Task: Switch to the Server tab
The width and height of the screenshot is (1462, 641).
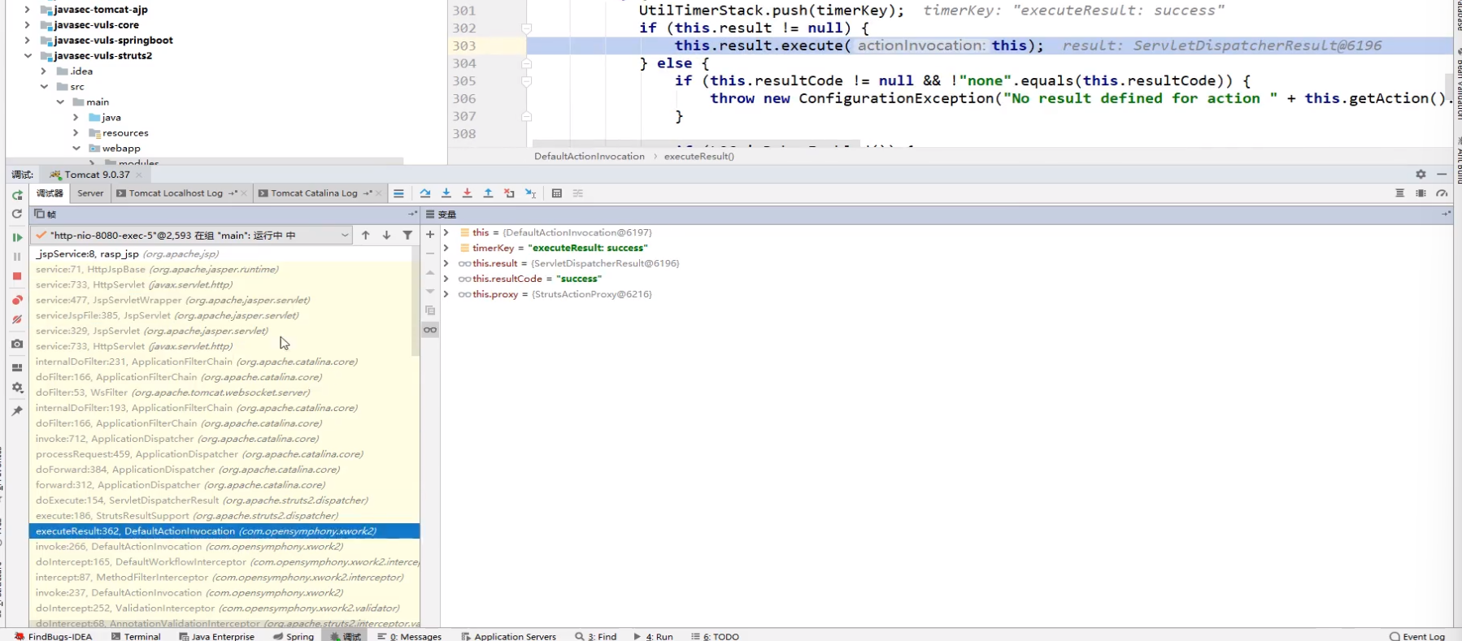Action: [x=90, y=193]
